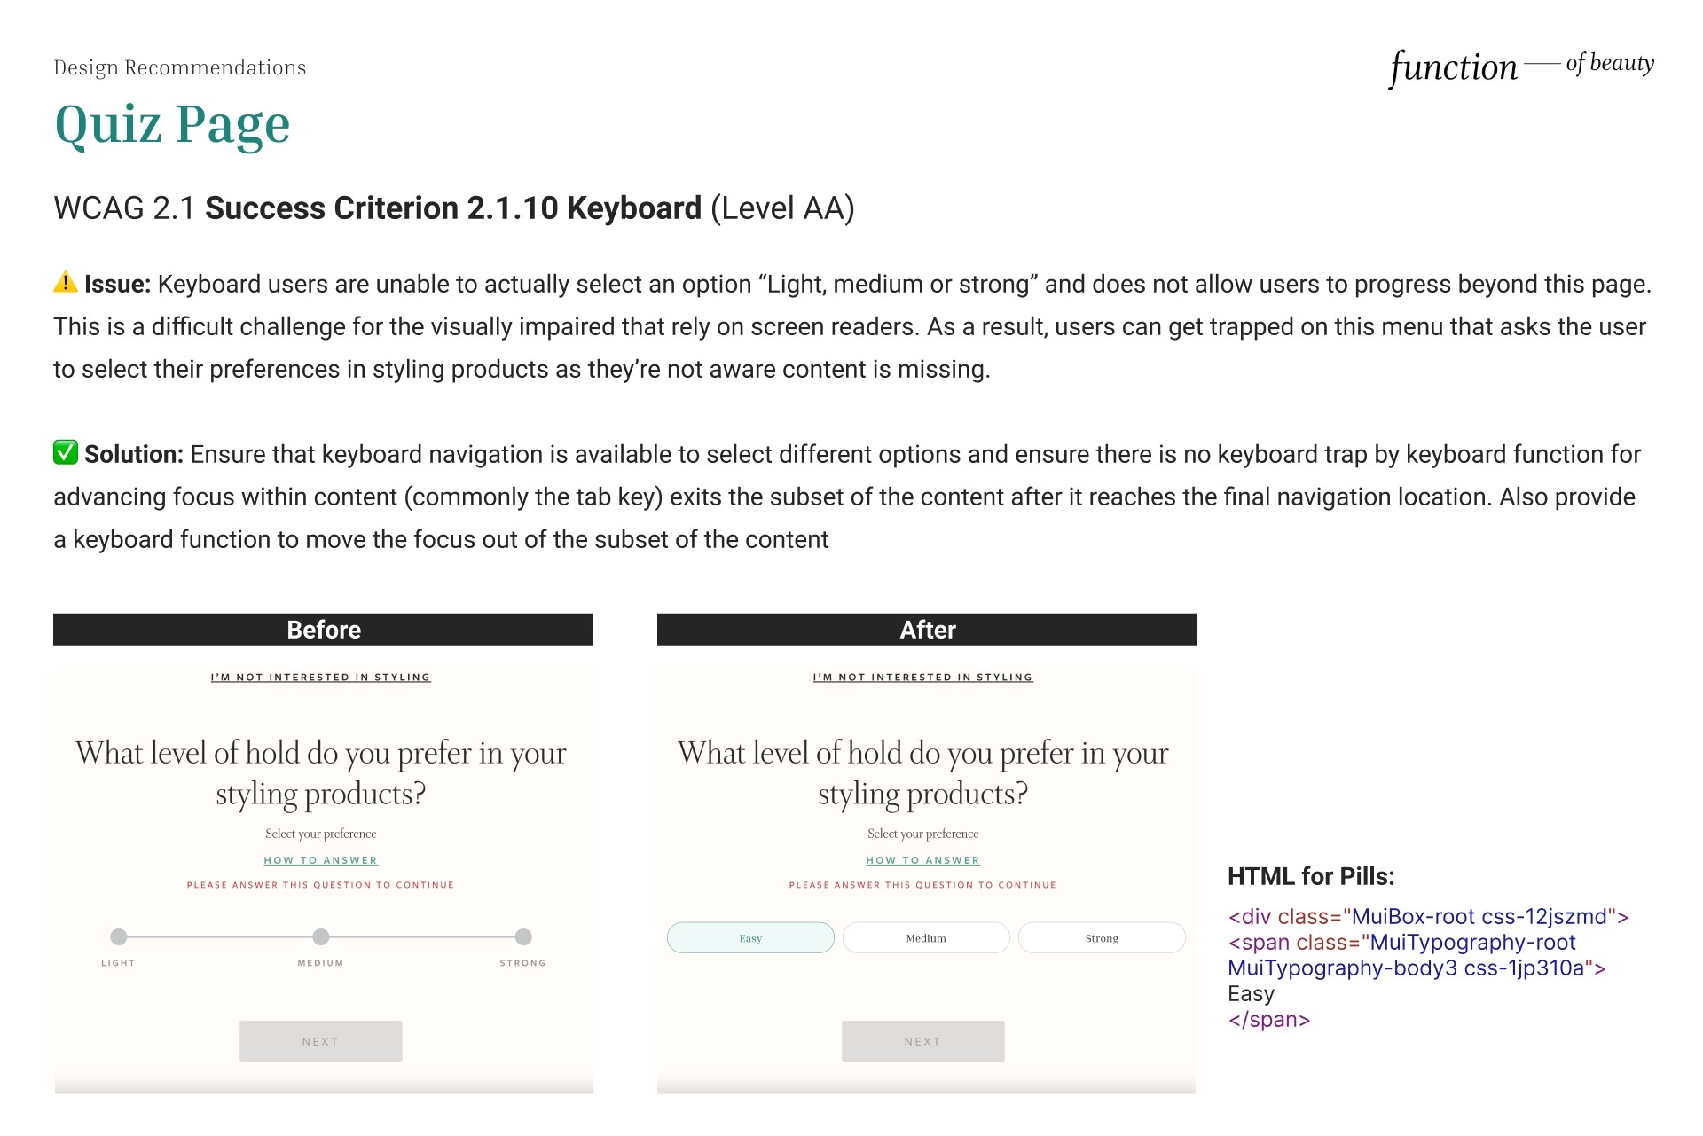This screenshot has width=1703, height=1136.
Task: Select the 'Easy' pill option in After panel
Action: [749, 938]
